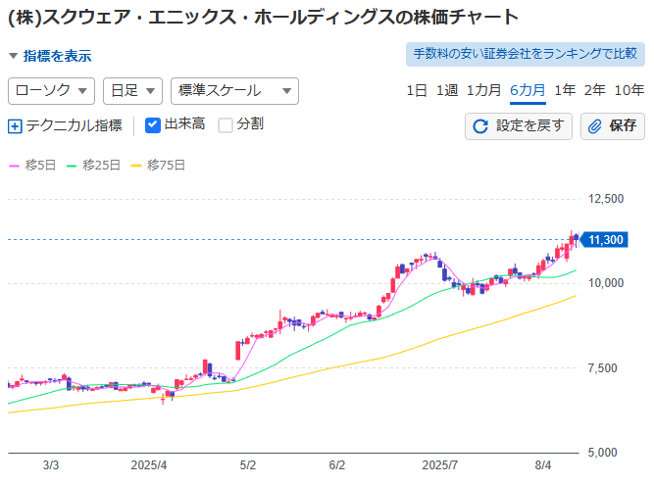This screenshot has height=485, width=654.
Task: Click the 移75日 yellow legend swatch
Action: click(136, 166)
